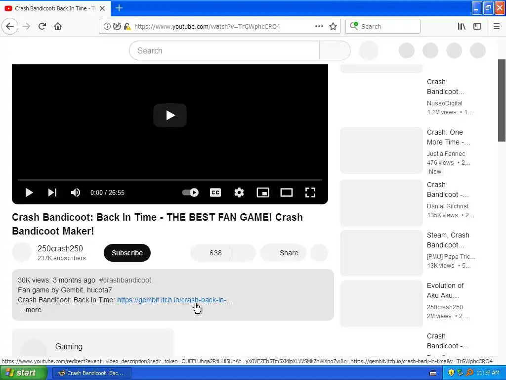Open the Gaming category card
Screen dimensions: 506x380
pyautogui.click(x=93, y=346)
